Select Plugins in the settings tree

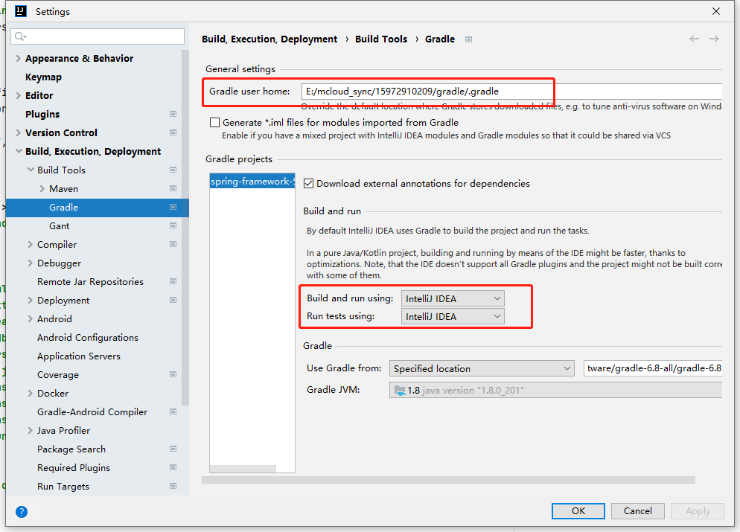pos(42,114)
